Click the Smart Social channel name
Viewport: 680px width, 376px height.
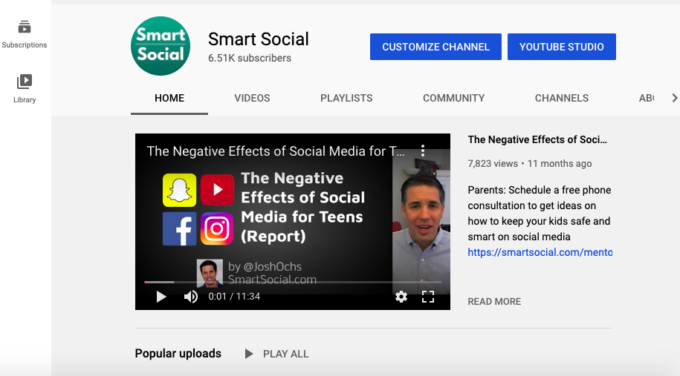pyautogui.click(x=259, y=39)
